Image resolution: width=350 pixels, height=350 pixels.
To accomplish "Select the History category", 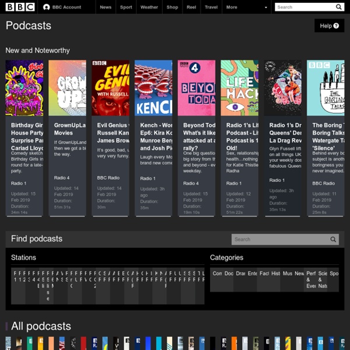I will tap(275, 279).
